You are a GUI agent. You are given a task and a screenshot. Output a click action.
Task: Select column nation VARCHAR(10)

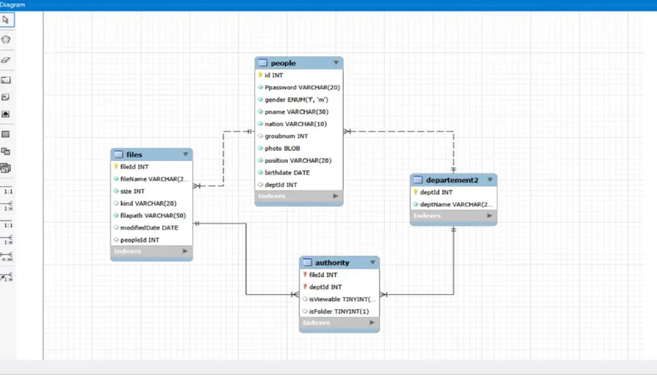pyautogui.click(x=296, y=124)
